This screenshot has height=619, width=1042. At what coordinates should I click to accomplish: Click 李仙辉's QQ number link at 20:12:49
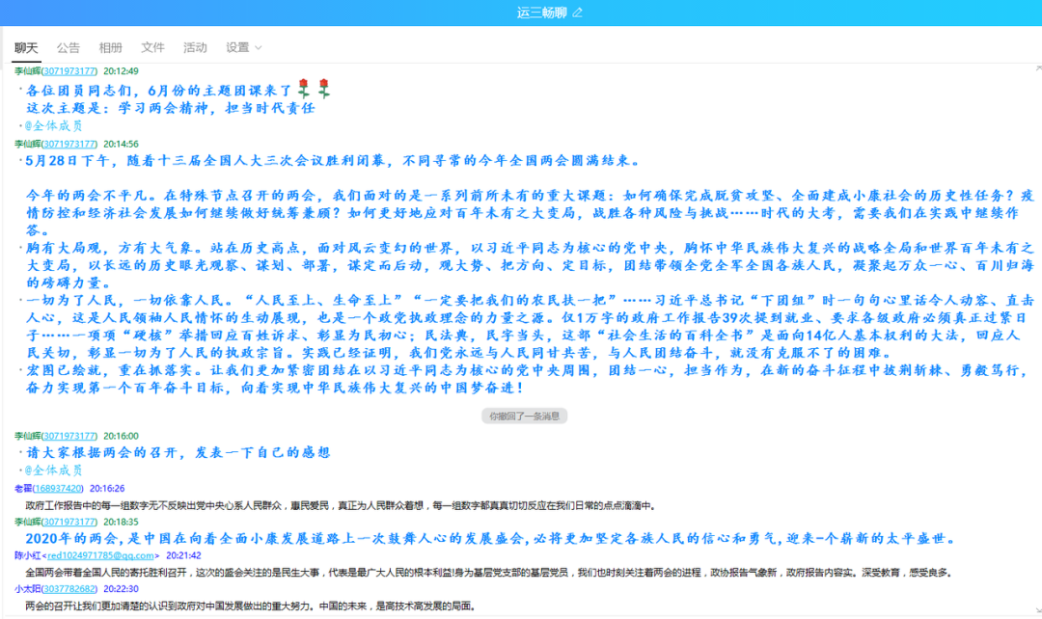click(x=69, y=71)
